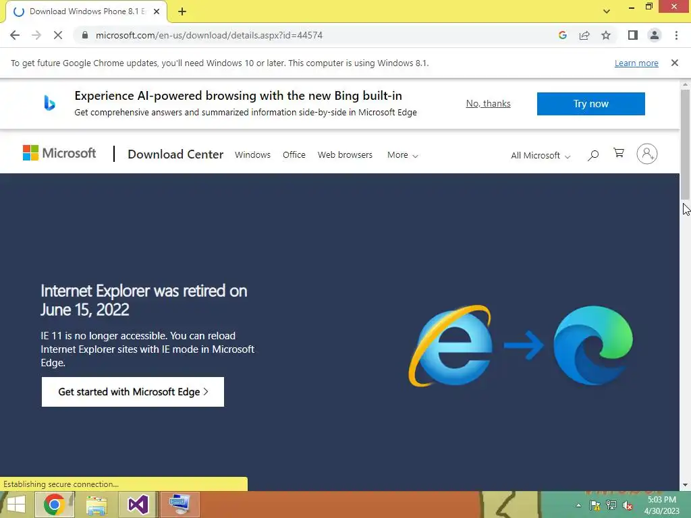691x518 pixels.
Task: Open site search magnifier icon
Action: click(593, 154)
